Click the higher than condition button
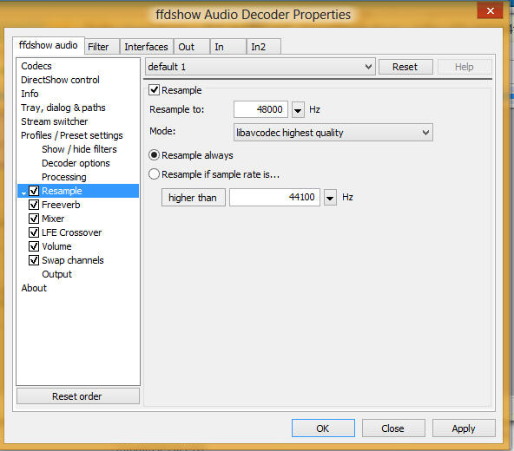The image size is (514, 451). 193,198
